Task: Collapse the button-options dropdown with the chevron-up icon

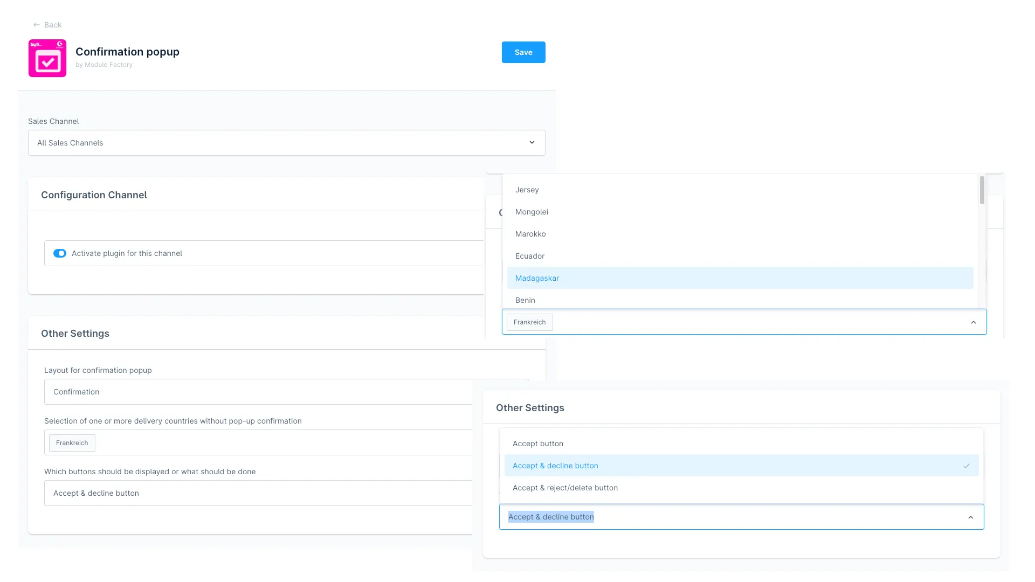Action: [x=970, y=517]
